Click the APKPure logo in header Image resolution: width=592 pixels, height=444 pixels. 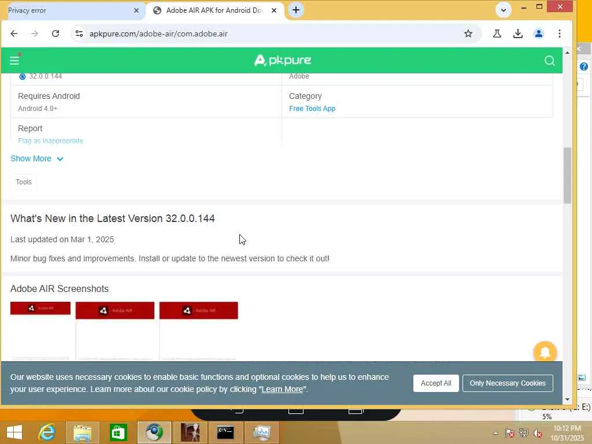[282, 60]
